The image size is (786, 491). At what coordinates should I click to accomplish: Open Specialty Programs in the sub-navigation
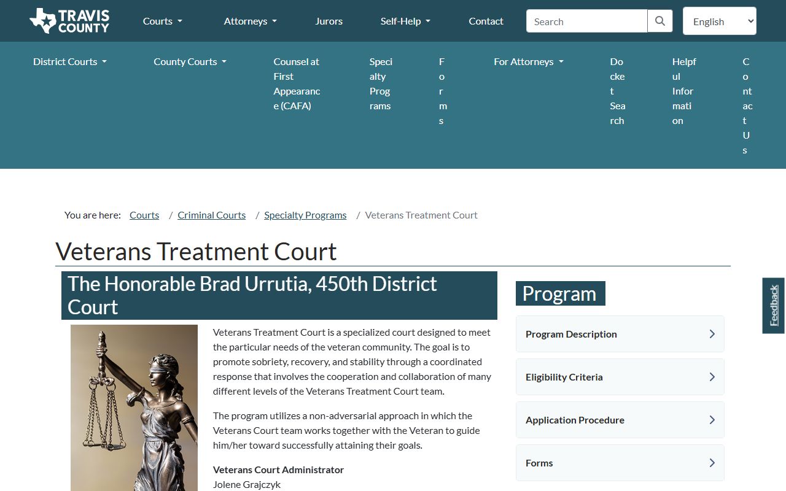[381, 83]
